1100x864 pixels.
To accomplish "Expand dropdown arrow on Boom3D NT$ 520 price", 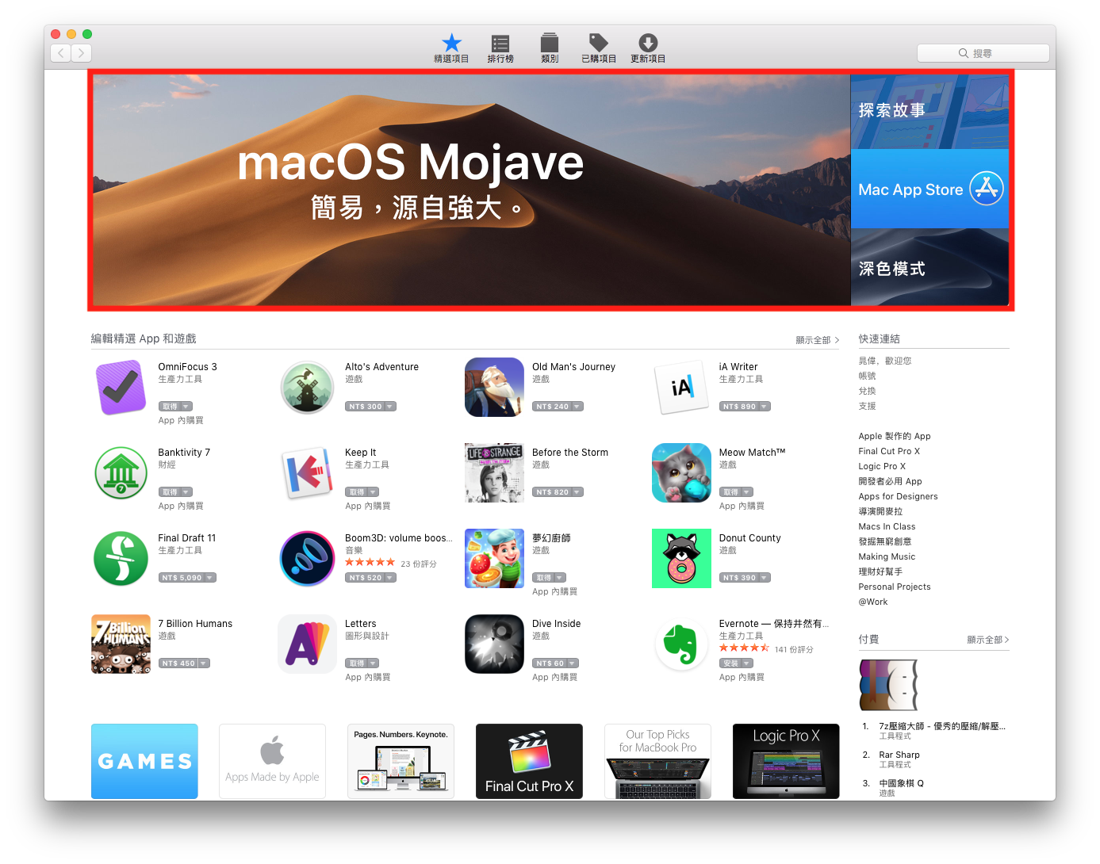I will 390,578.
